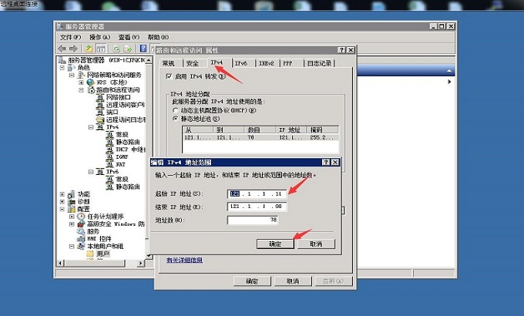Open the 用户 folder in tree
The width and height of the screenshot is (524, 316).
(90, 254)
